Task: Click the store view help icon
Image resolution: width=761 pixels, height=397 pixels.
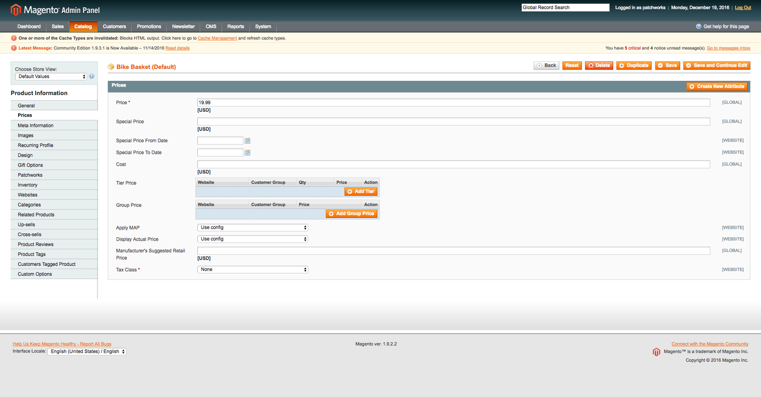Action: click(x=92, y=77)
